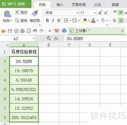Expand the fill color dropdown arrow

[x=89, y=21]
